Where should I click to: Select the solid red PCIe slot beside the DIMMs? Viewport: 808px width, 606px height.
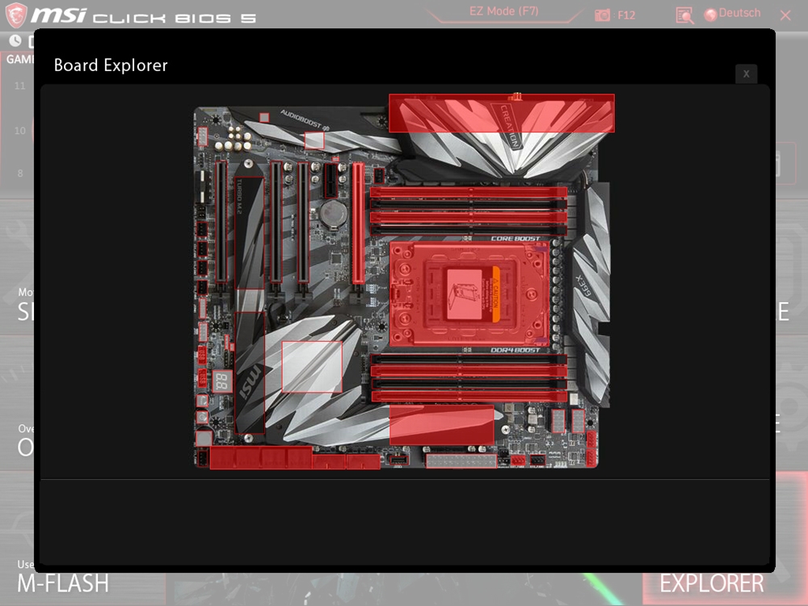point(358,223)
